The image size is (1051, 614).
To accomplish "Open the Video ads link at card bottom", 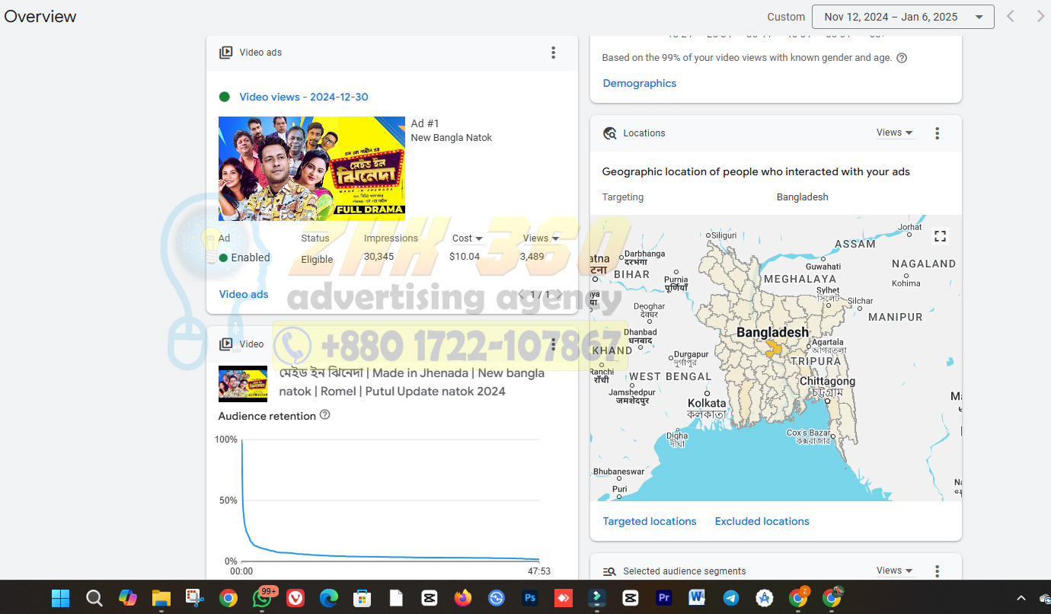I will (244, 294).
